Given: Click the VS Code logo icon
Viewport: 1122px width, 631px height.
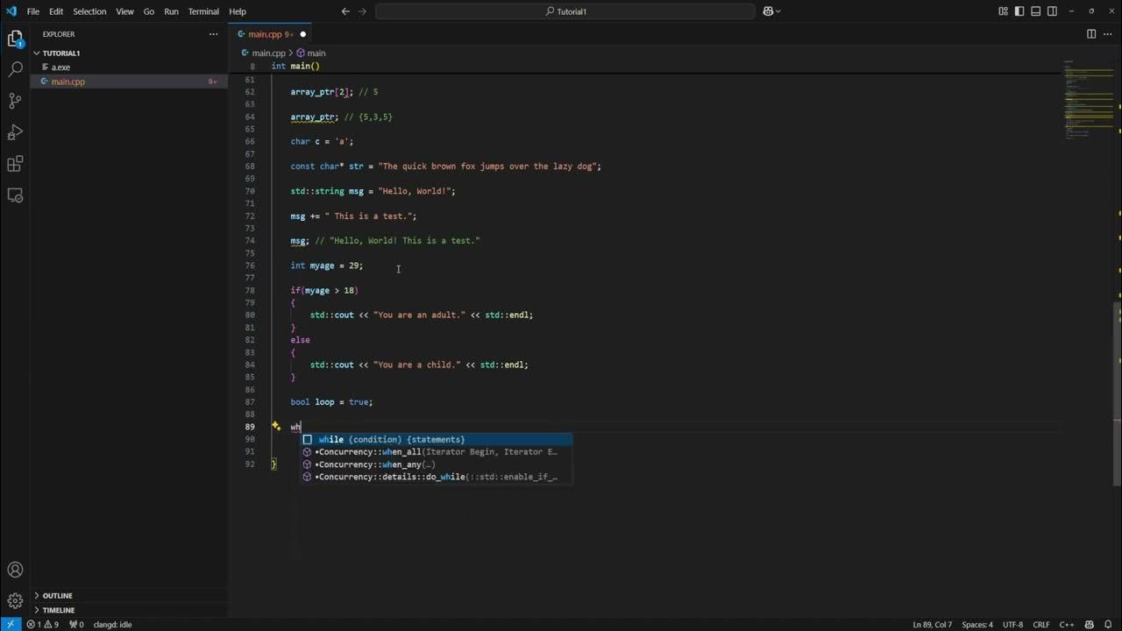Looking at the screenshot, I should tap(11, 11).
